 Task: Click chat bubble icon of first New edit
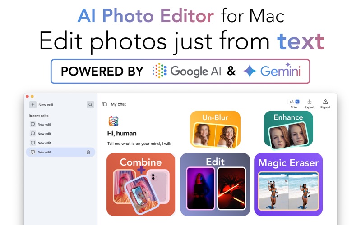[x=33, y=124]
